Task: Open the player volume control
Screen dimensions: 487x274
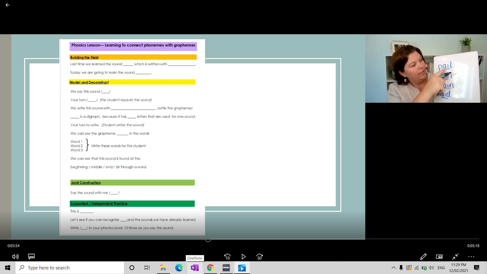Action: [x=15, y=257]
